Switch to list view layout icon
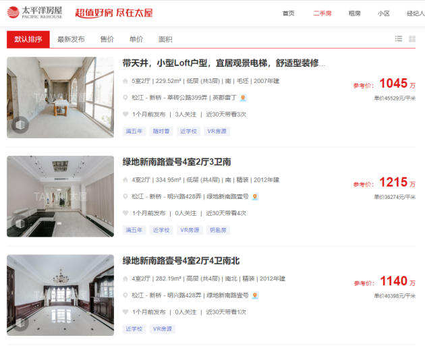This screenshot has height=350, width=425. pyautogui.click(x=399, y=38)
